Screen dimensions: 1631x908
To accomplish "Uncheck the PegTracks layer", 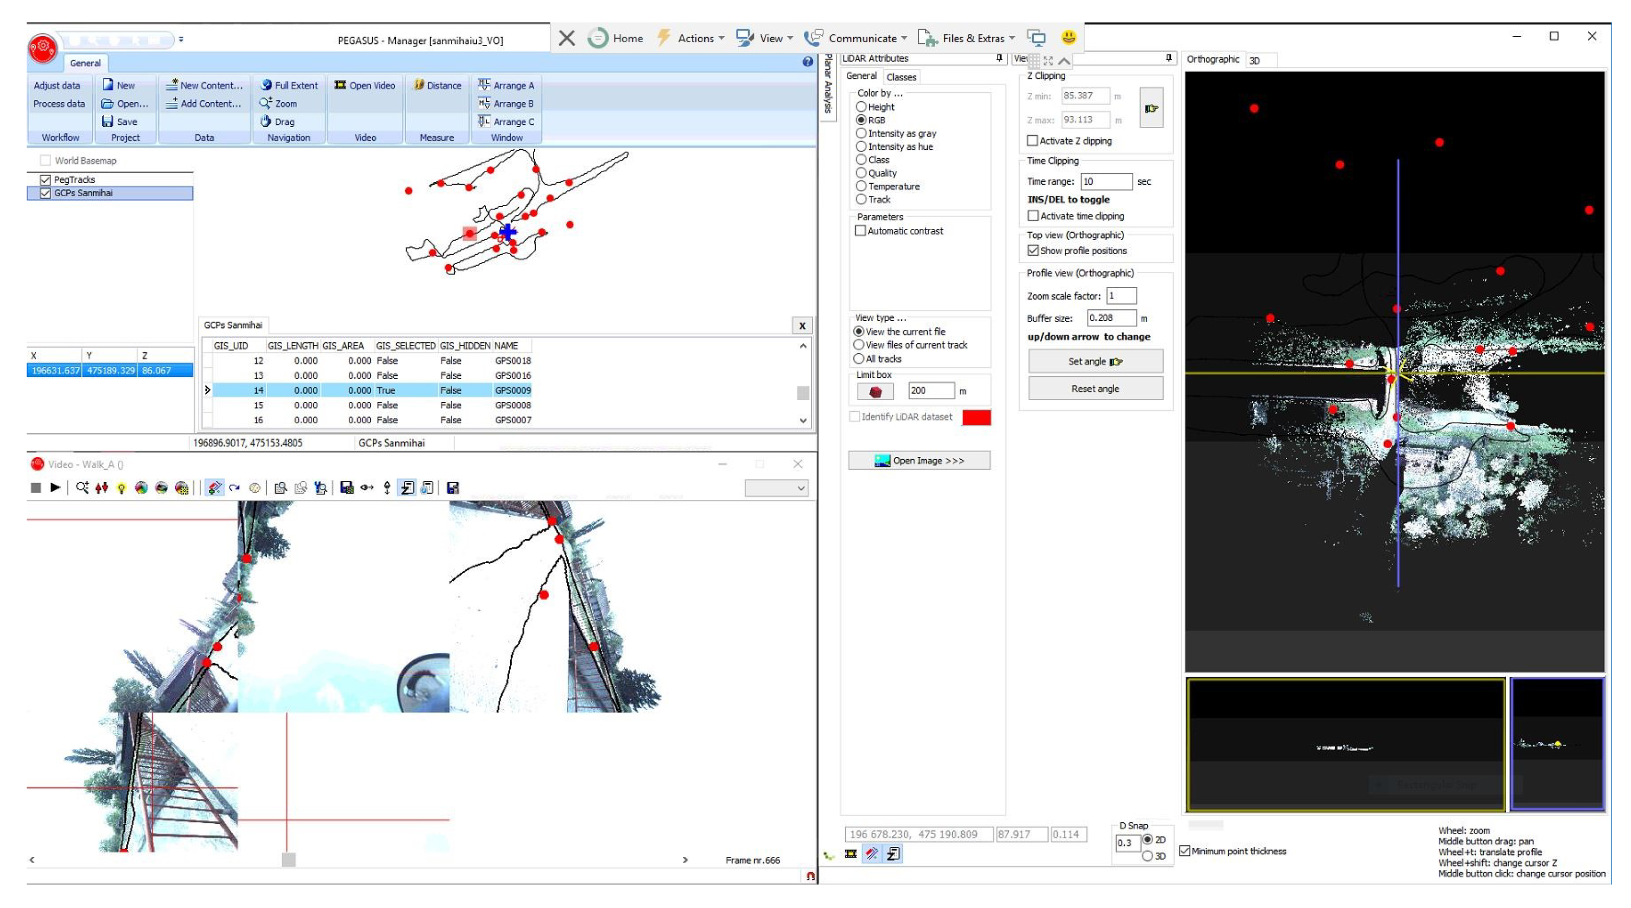I will tap(45, 180).
